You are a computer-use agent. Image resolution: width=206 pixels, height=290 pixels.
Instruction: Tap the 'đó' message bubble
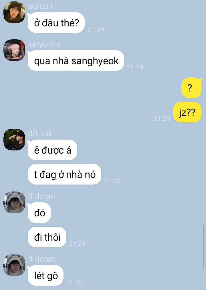(x=39, y=213)
